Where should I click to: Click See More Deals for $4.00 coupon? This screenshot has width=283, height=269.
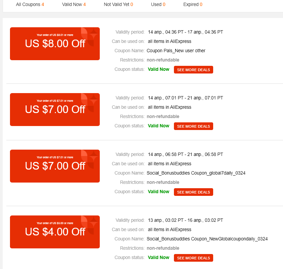tap(194, 258)
